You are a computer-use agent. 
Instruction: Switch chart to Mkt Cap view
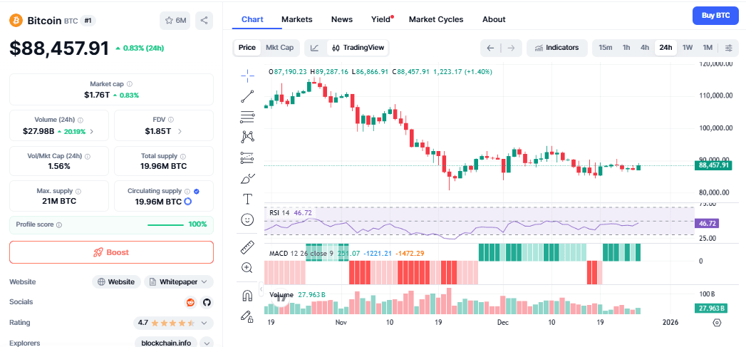click(x=279, y=48)
